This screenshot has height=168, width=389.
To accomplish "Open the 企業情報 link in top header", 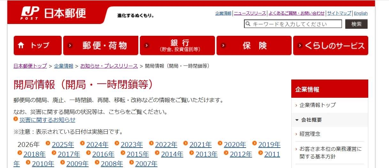I will [x=223, y=13].
